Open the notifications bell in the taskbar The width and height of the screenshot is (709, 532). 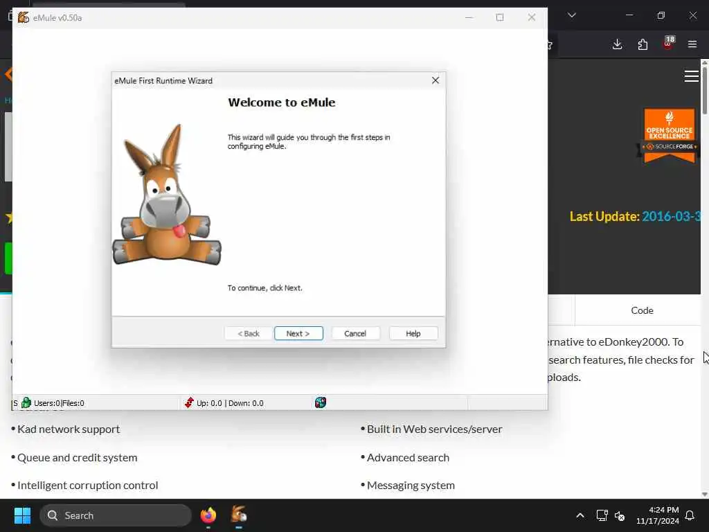690,515
